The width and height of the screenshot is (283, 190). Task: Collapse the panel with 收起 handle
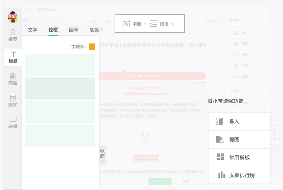103,153
